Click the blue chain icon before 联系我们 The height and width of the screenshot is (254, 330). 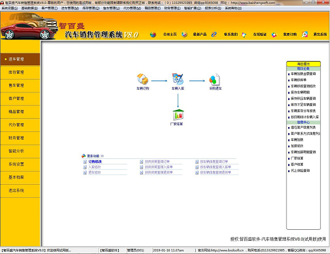(214, 34)
